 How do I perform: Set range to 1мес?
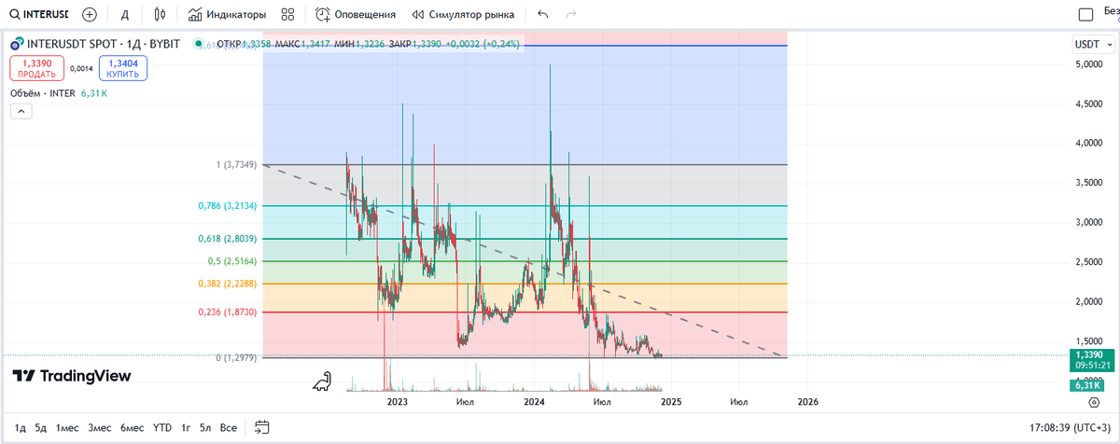click(x=67, y=427)
